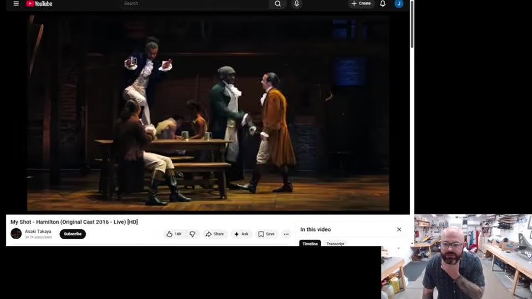This screenshot has width=532, height=299.
Task: Save the video to a playlist
Action: pos(267,234)
